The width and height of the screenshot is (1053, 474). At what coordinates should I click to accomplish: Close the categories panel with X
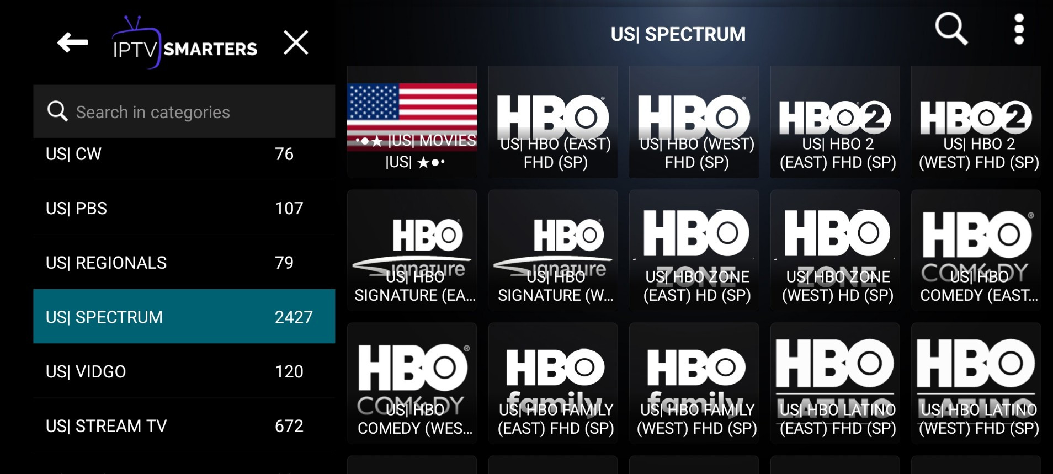296,42
